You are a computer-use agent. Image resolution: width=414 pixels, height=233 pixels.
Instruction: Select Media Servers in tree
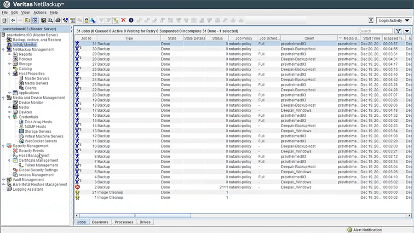(x=36, y=83)
